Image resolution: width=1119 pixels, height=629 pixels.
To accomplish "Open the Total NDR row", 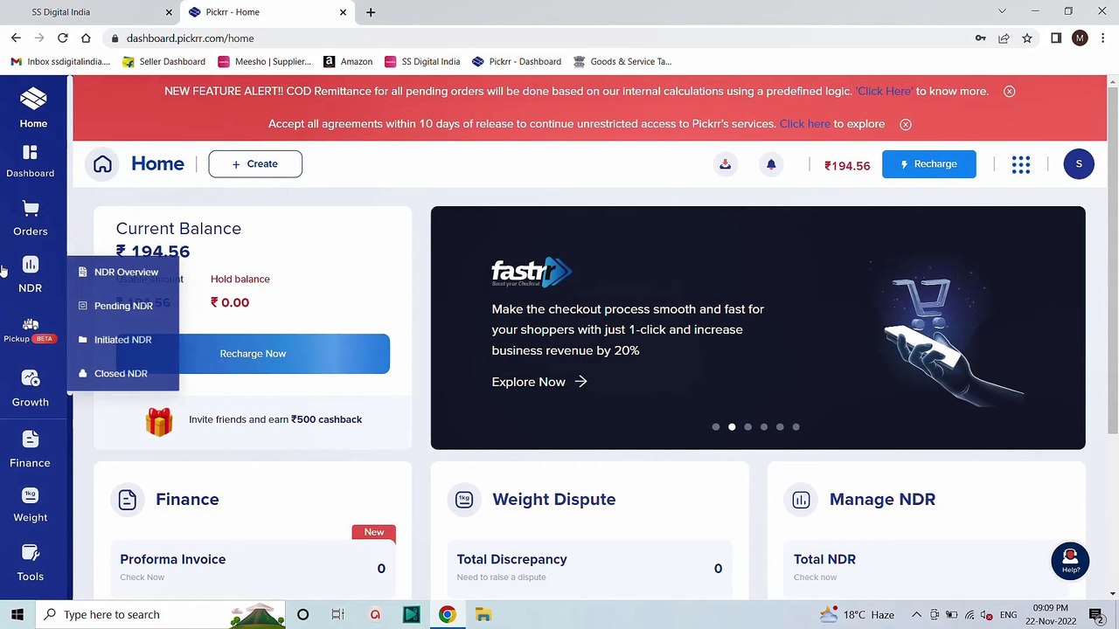I will [926, 567].
